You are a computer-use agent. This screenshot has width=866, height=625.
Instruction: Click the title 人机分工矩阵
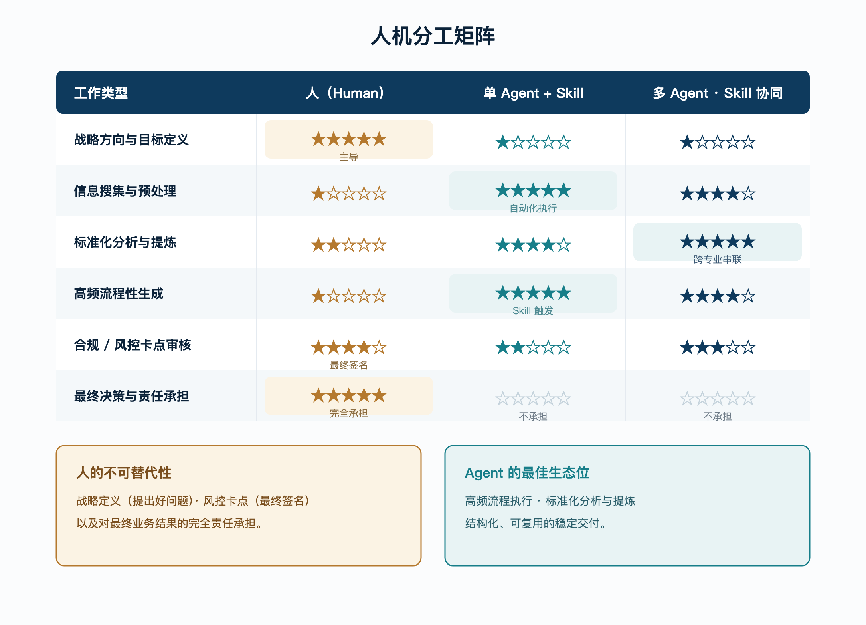click(433, 36)
